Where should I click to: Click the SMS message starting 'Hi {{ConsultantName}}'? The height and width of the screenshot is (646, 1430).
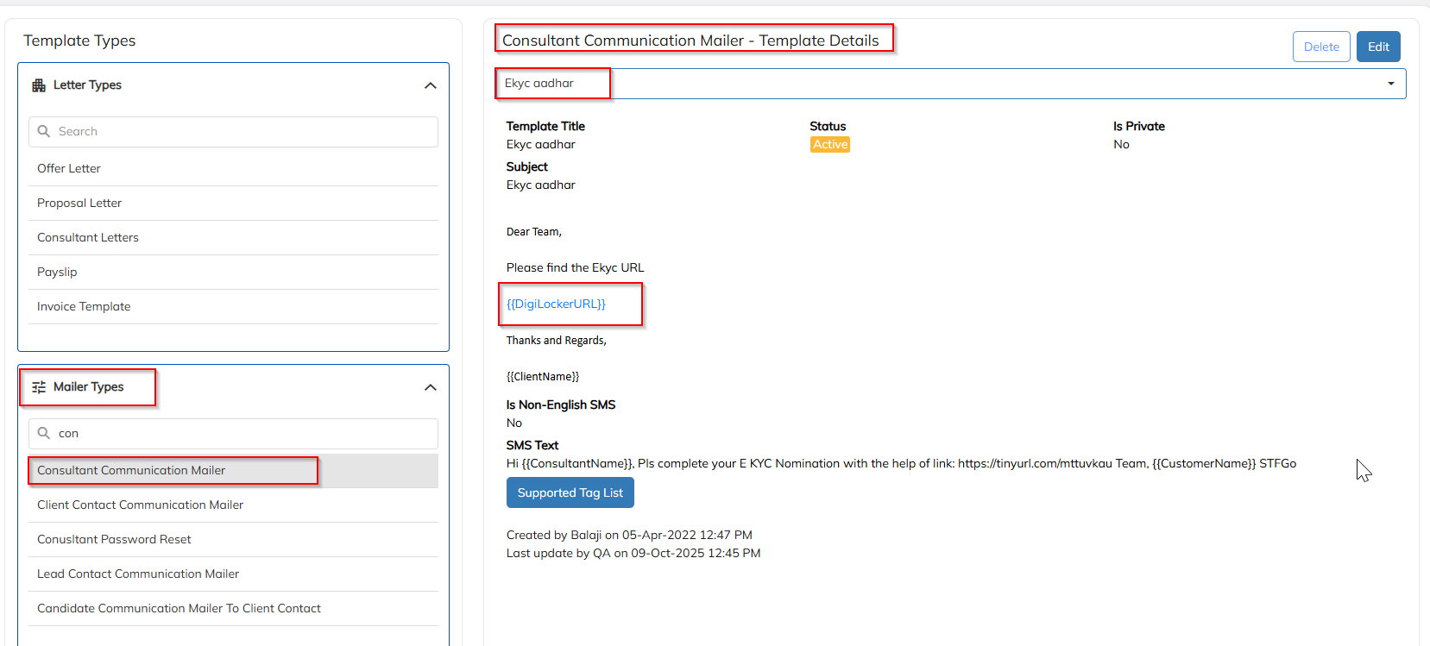[x=901, y=463]
